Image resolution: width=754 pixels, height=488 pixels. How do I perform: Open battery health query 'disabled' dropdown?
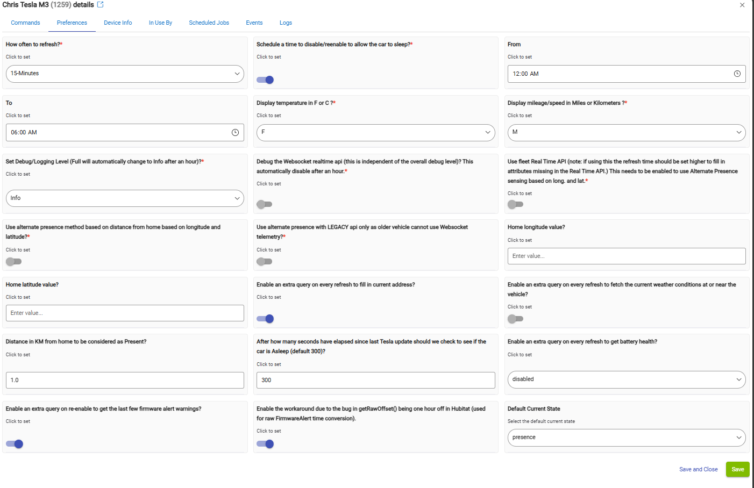[627, 379]
